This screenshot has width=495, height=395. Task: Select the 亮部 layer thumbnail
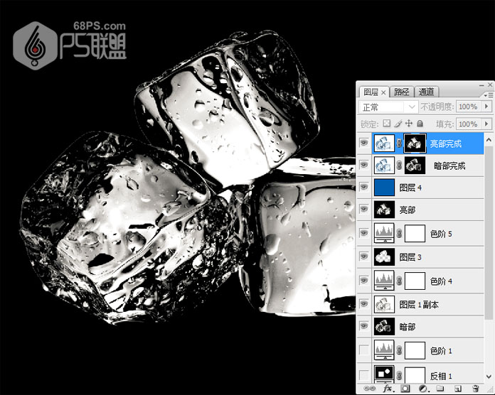(x=384, y=210)
